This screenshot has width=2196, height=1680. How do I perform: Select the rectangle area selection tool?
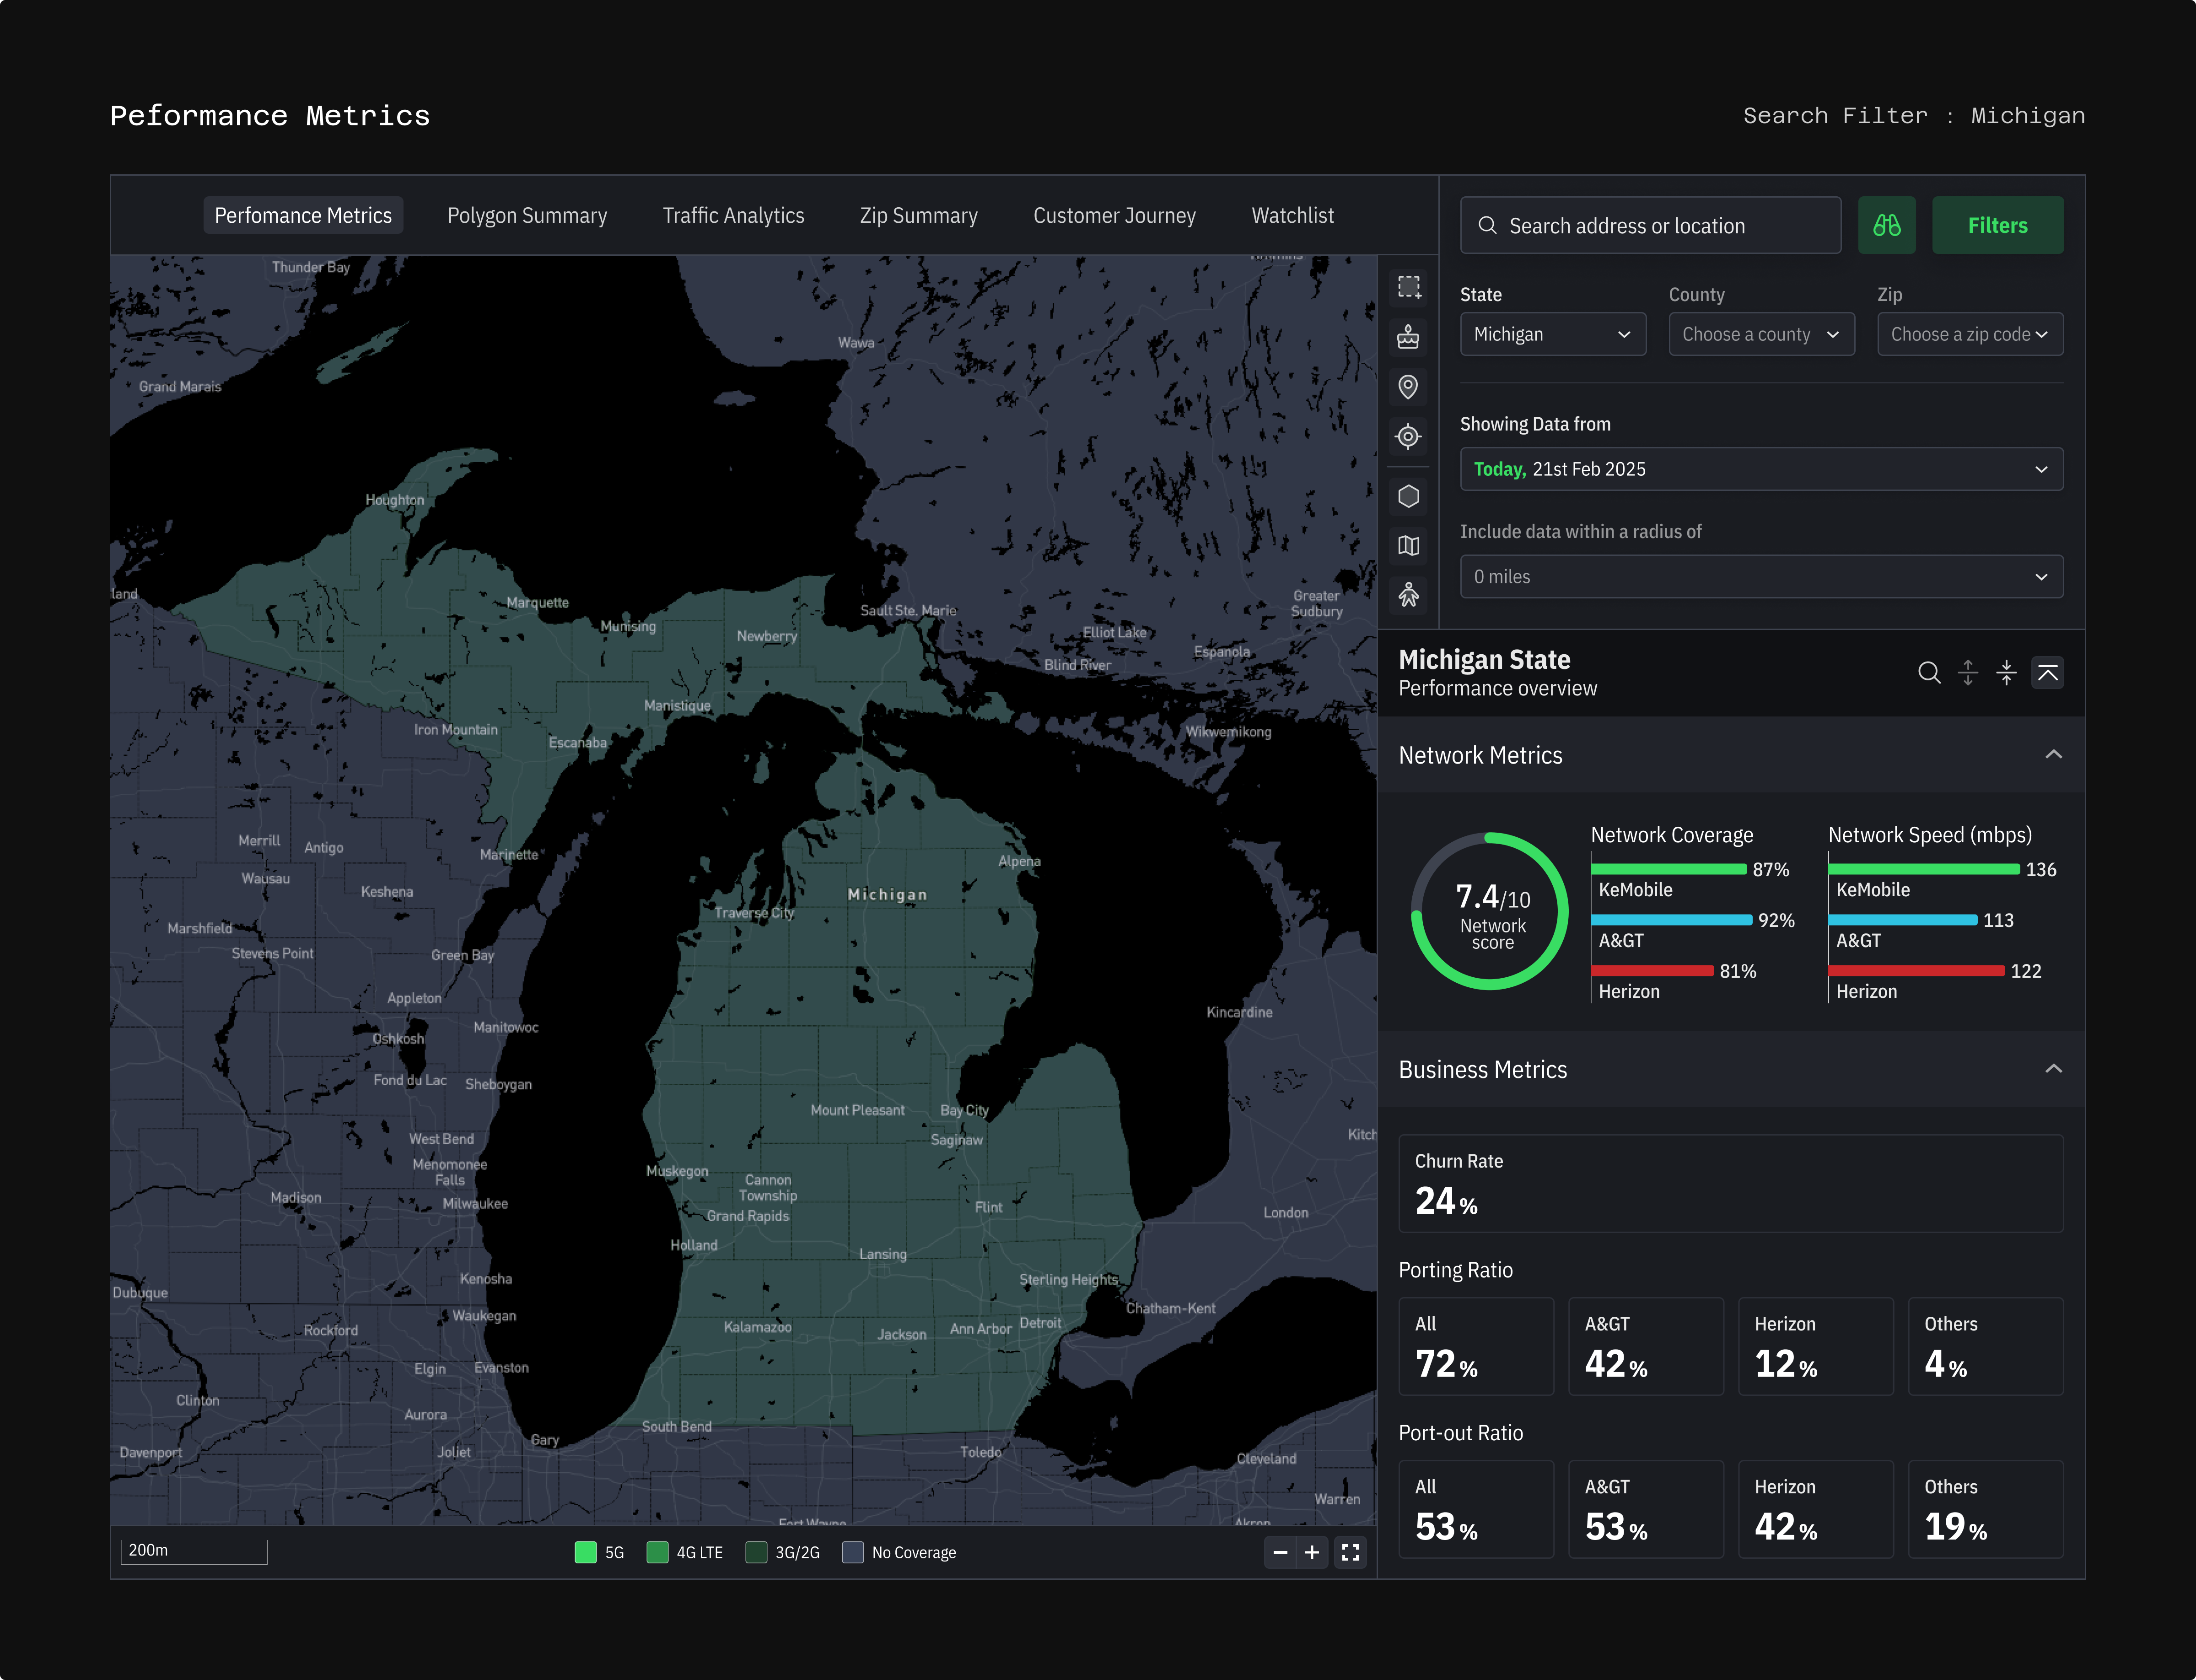[1409, 287]
